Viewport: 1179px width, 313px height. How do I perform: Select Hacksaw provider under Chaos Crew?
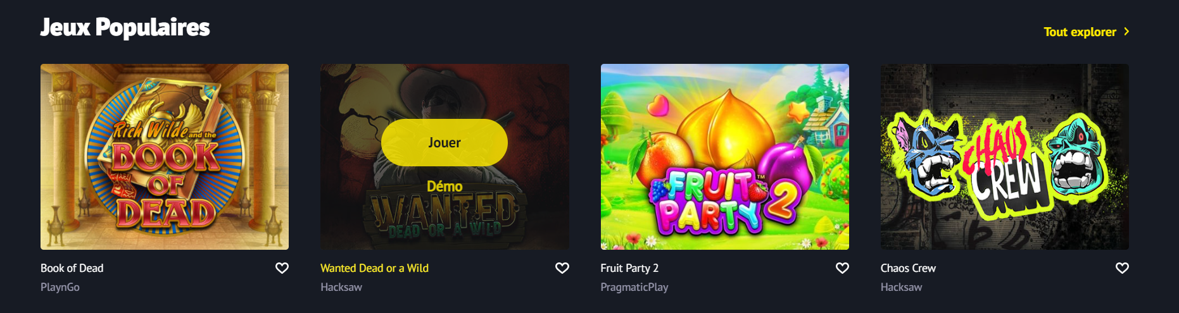pos(901,287)
